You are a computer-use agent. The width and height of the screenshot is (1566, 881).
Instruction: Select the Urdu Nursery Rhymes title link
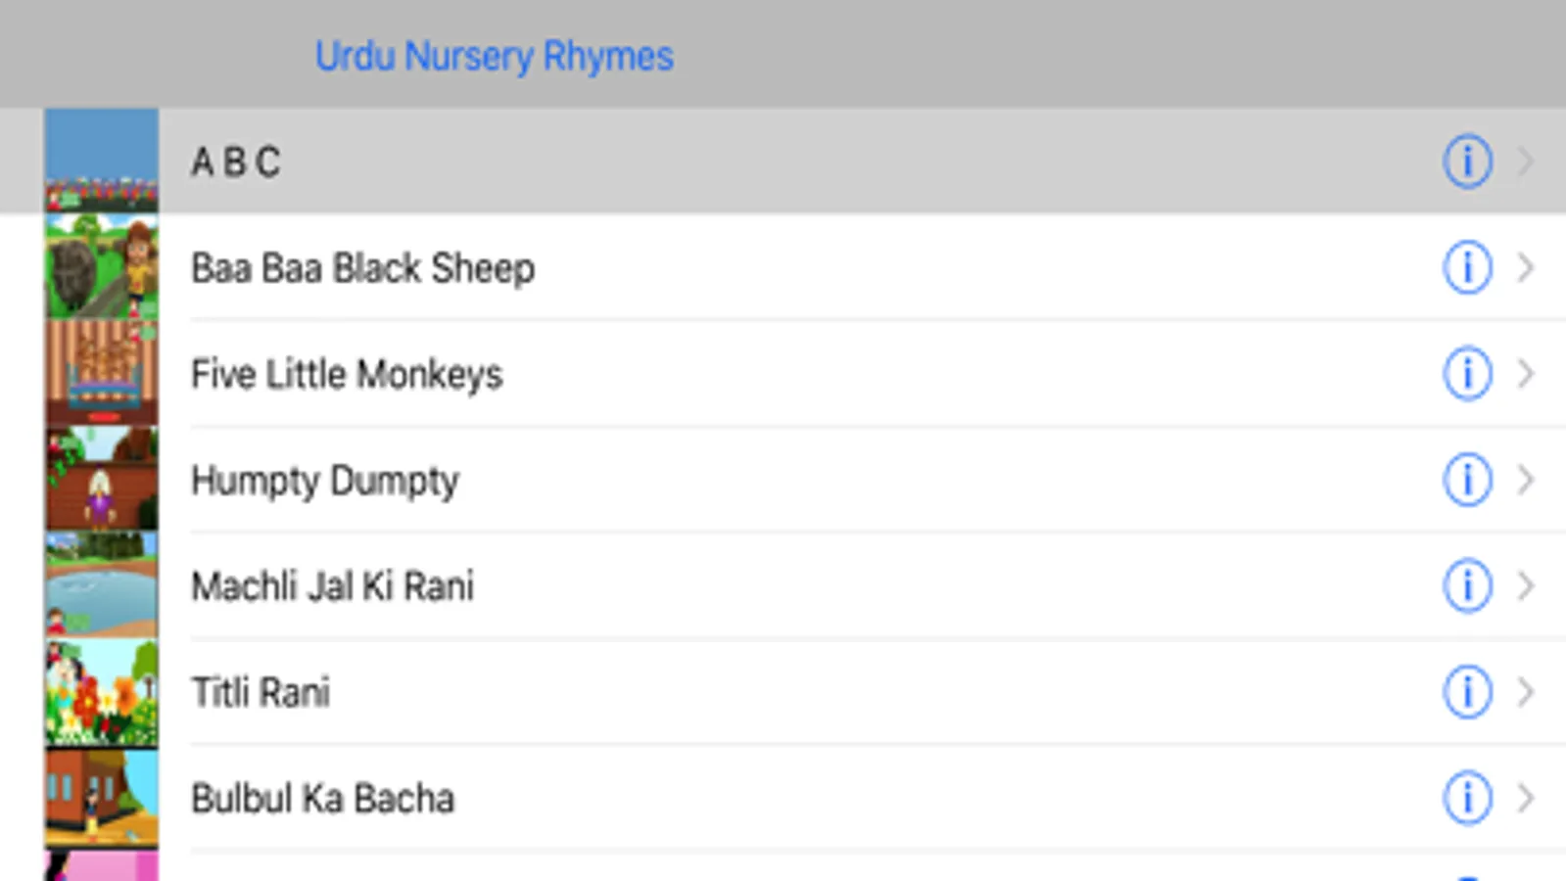pyautogui.click(x=494, y=56)
